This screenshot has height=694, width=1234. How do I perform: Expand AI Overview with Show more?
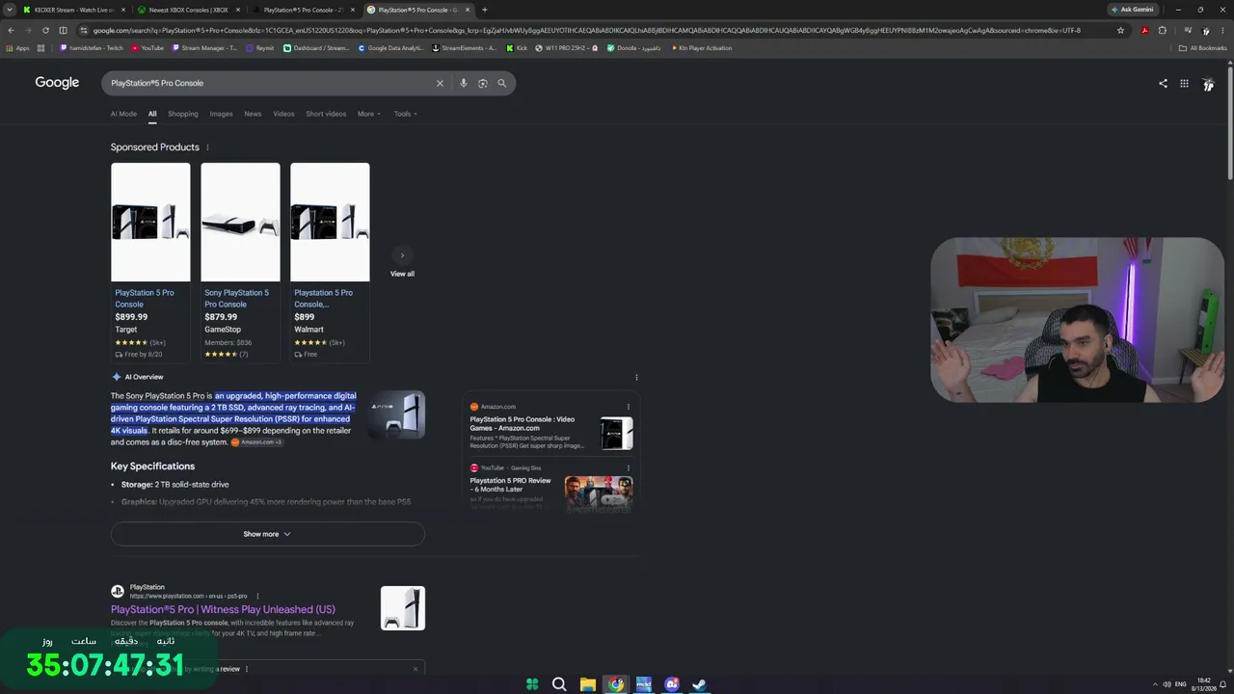(267, 534)
